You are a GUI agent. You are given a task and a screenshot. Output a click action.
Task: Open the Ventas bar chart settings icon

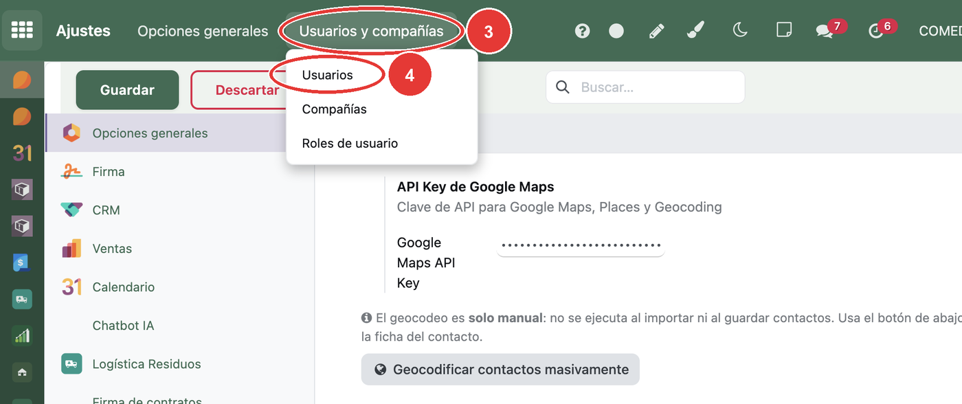tap(71, 249)
